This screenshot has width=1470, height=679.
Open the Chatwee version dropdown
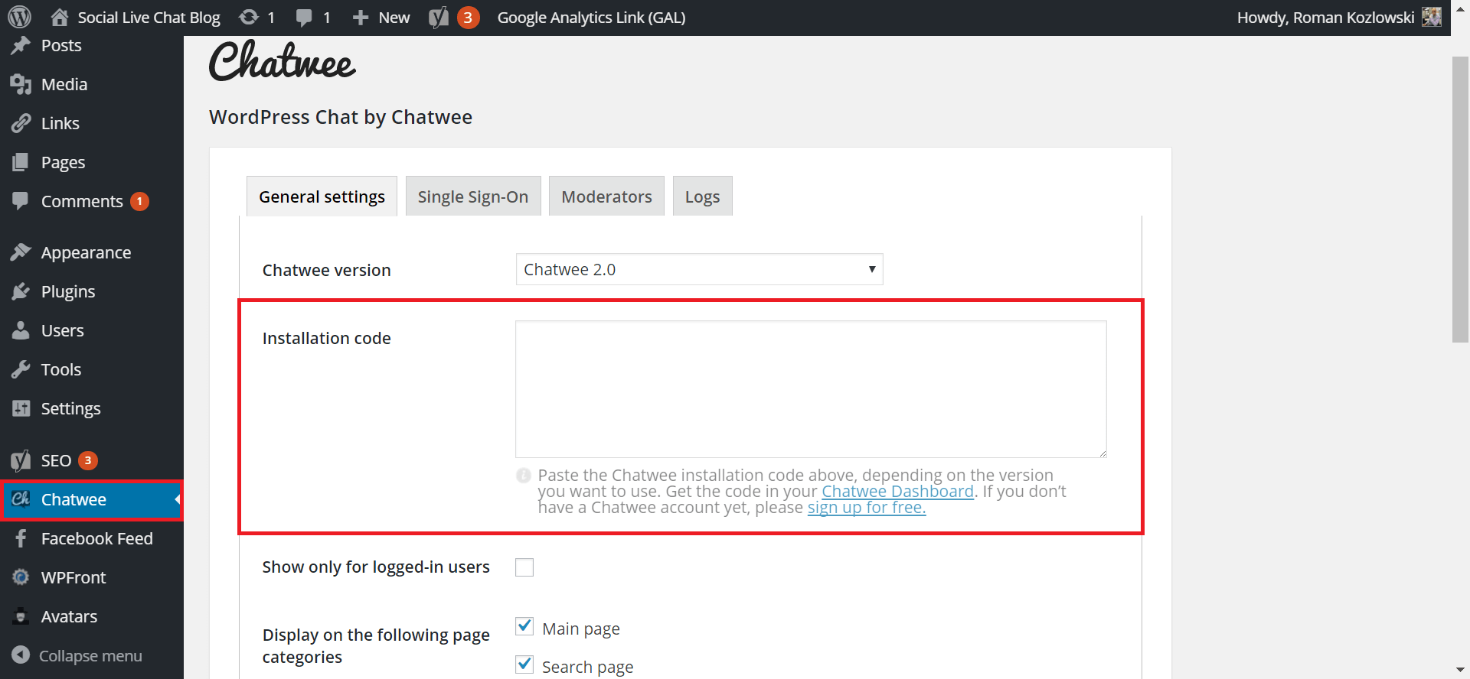tap(699, 269)
